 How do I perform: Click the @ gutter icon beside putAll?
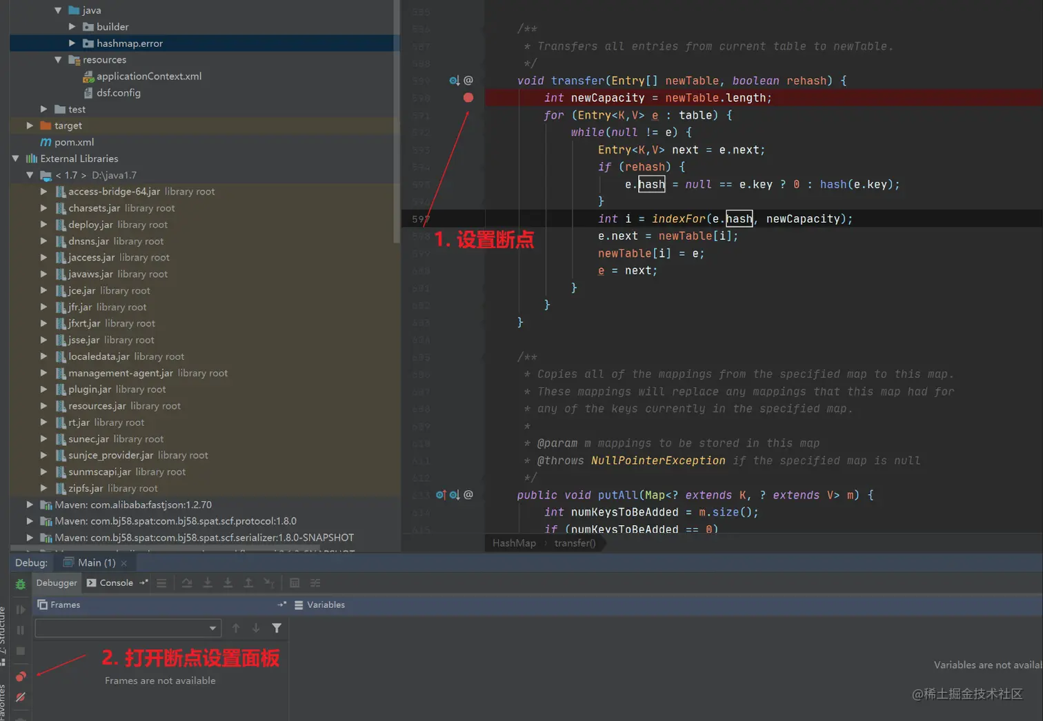468,495
